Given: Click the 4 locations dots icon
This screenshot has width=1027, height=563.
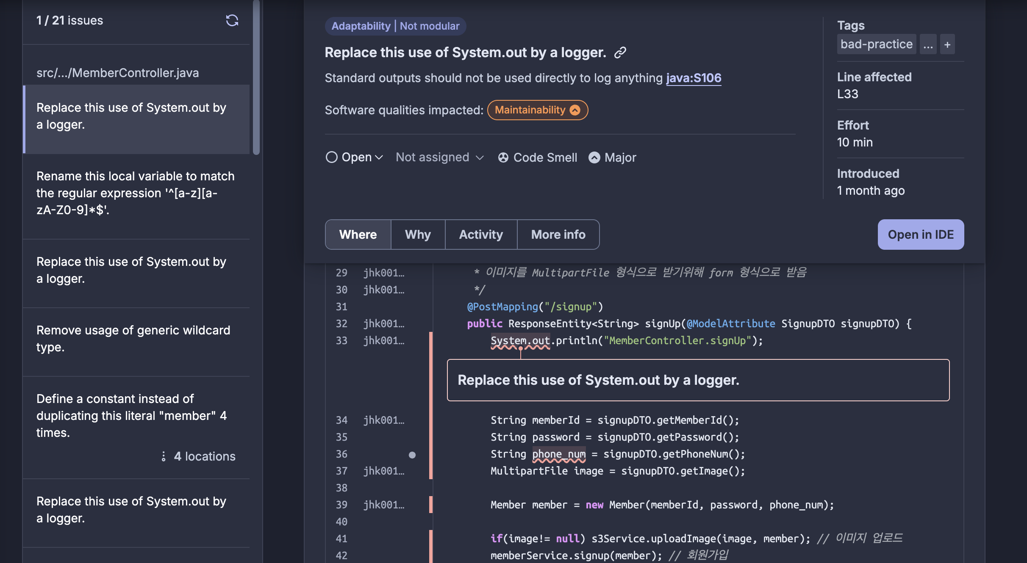Looking at the screenshot, I should (164, 456).
